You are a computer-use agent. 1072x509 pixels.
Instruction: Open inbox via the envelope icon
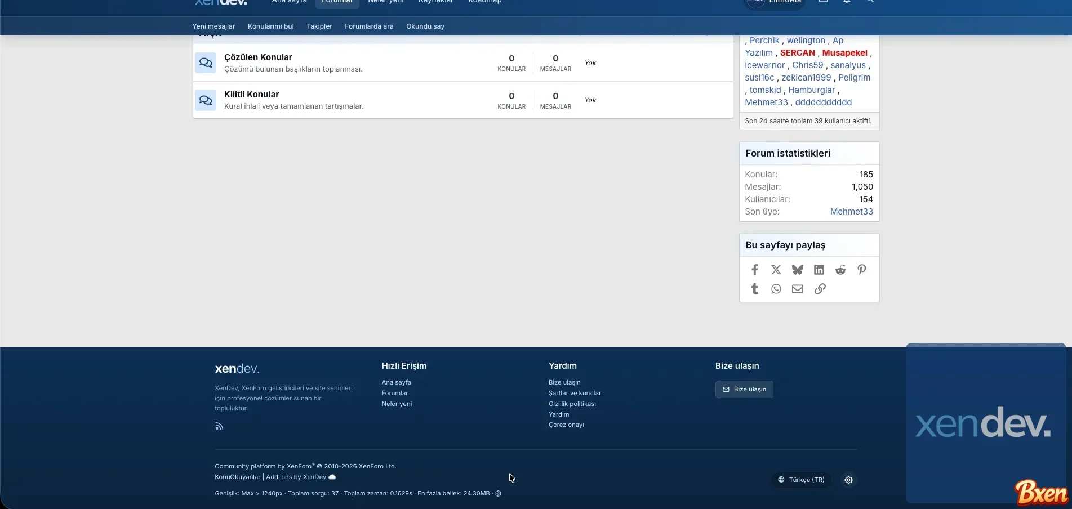tap(823, 2)
